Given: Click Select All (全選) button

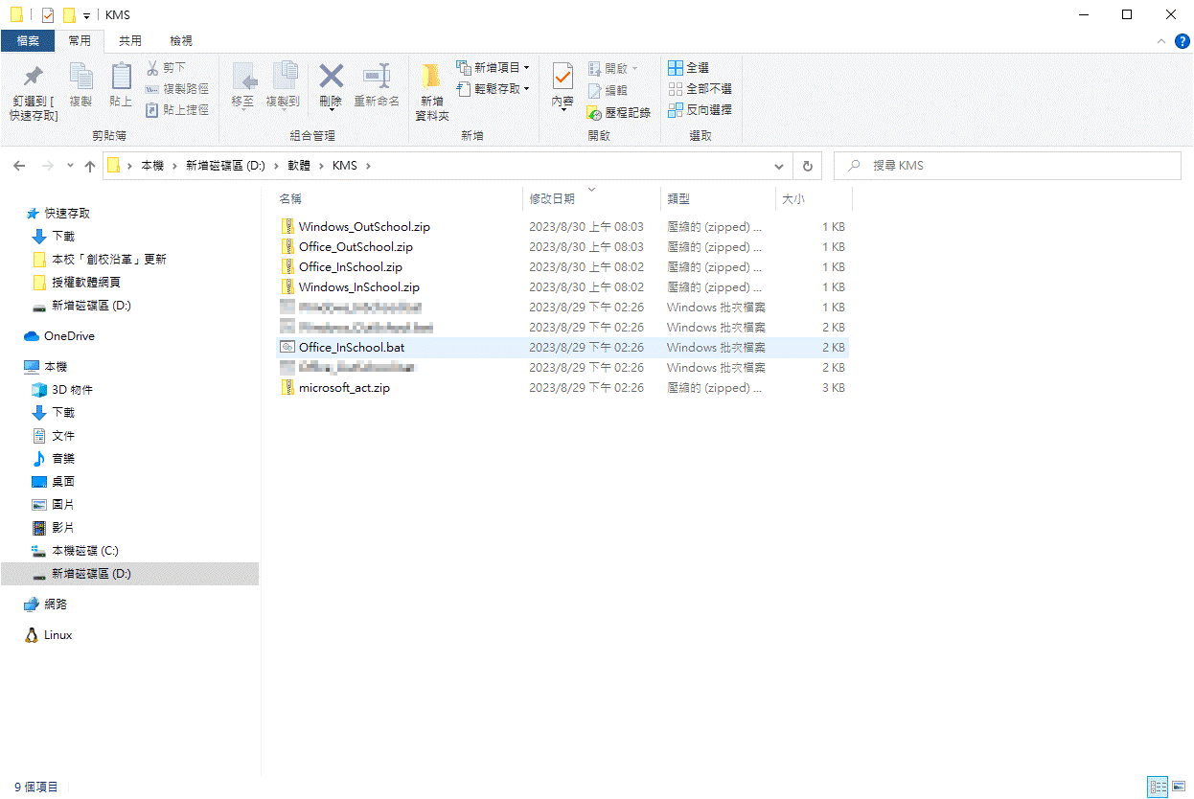Looking at the screenshot, I should point(688,68).
